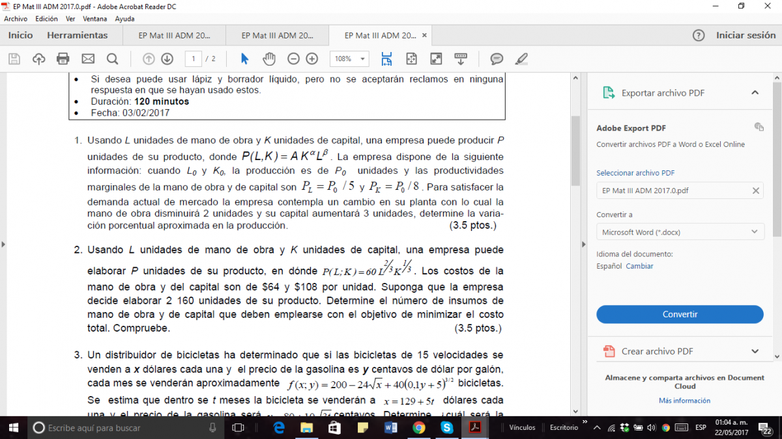Add a comment with speech bubble icon
Image resolution: width=782 pixels, height=439 pixels.
(x=497, y=59)
